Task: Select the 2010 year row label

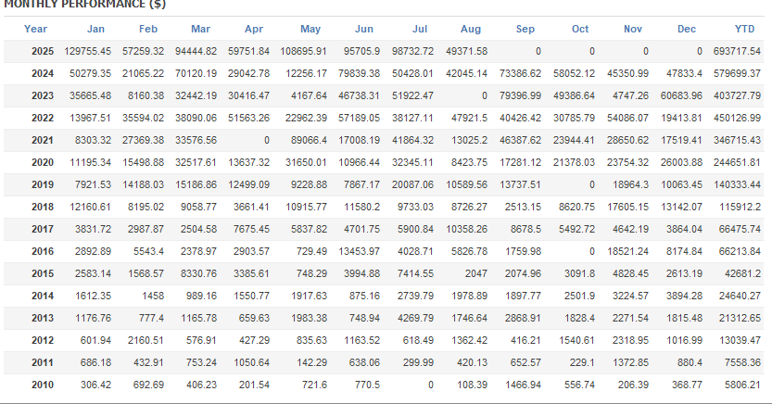Action: click(43, 385)
